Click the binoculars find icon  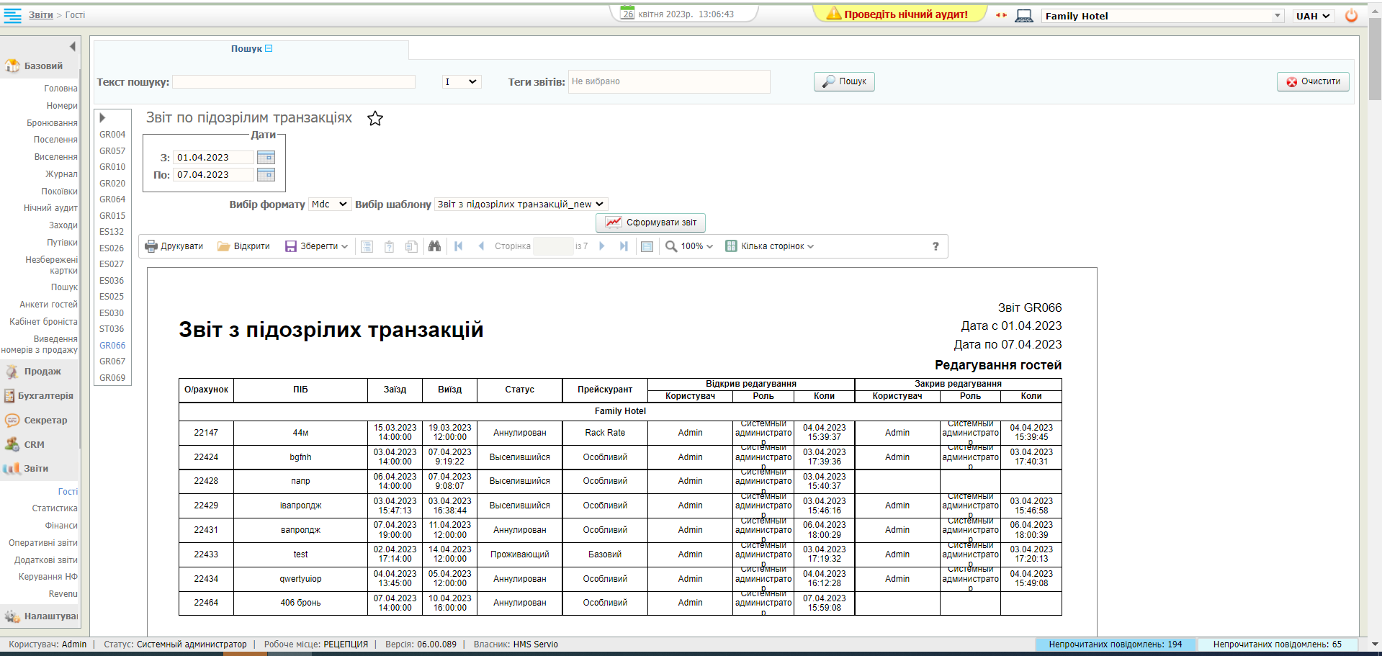point(434,246)
